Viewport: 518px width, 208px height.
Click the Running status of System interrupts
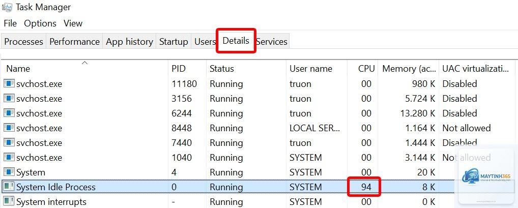click(x=226, y=202)
